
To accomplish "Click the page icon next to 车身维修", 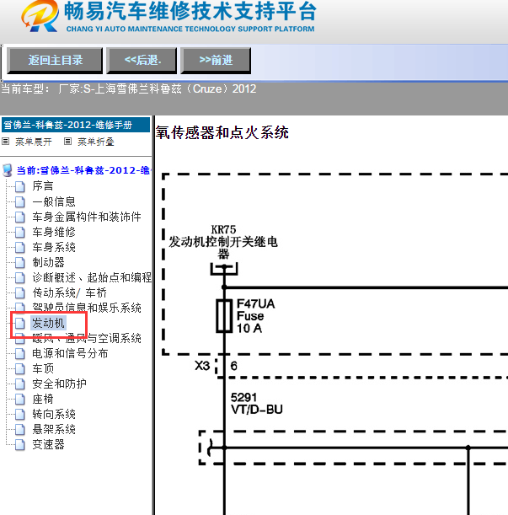I will tap(20, 232).
